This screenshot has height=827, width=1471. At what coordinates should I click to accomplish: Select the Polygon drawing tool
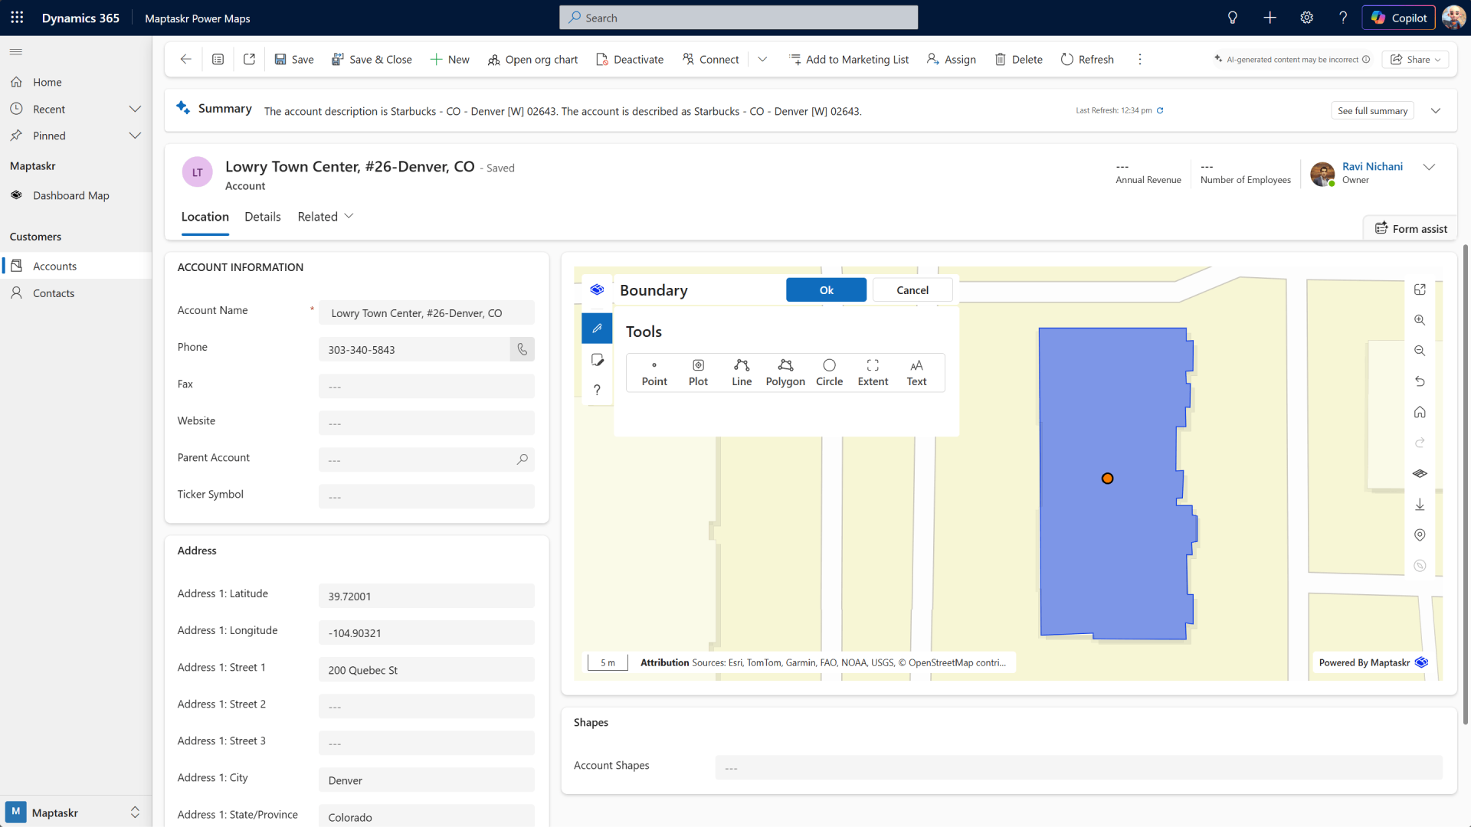click(x=785, y=372)
